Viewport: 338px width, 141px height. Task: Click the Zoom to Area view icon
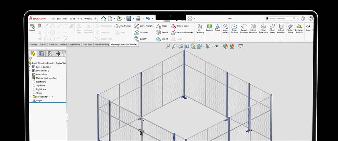point(174,46)
